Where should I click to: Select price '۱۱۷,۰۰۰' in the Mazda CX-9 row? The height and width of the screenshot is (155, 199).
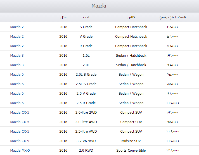click(x=173, y=141)
